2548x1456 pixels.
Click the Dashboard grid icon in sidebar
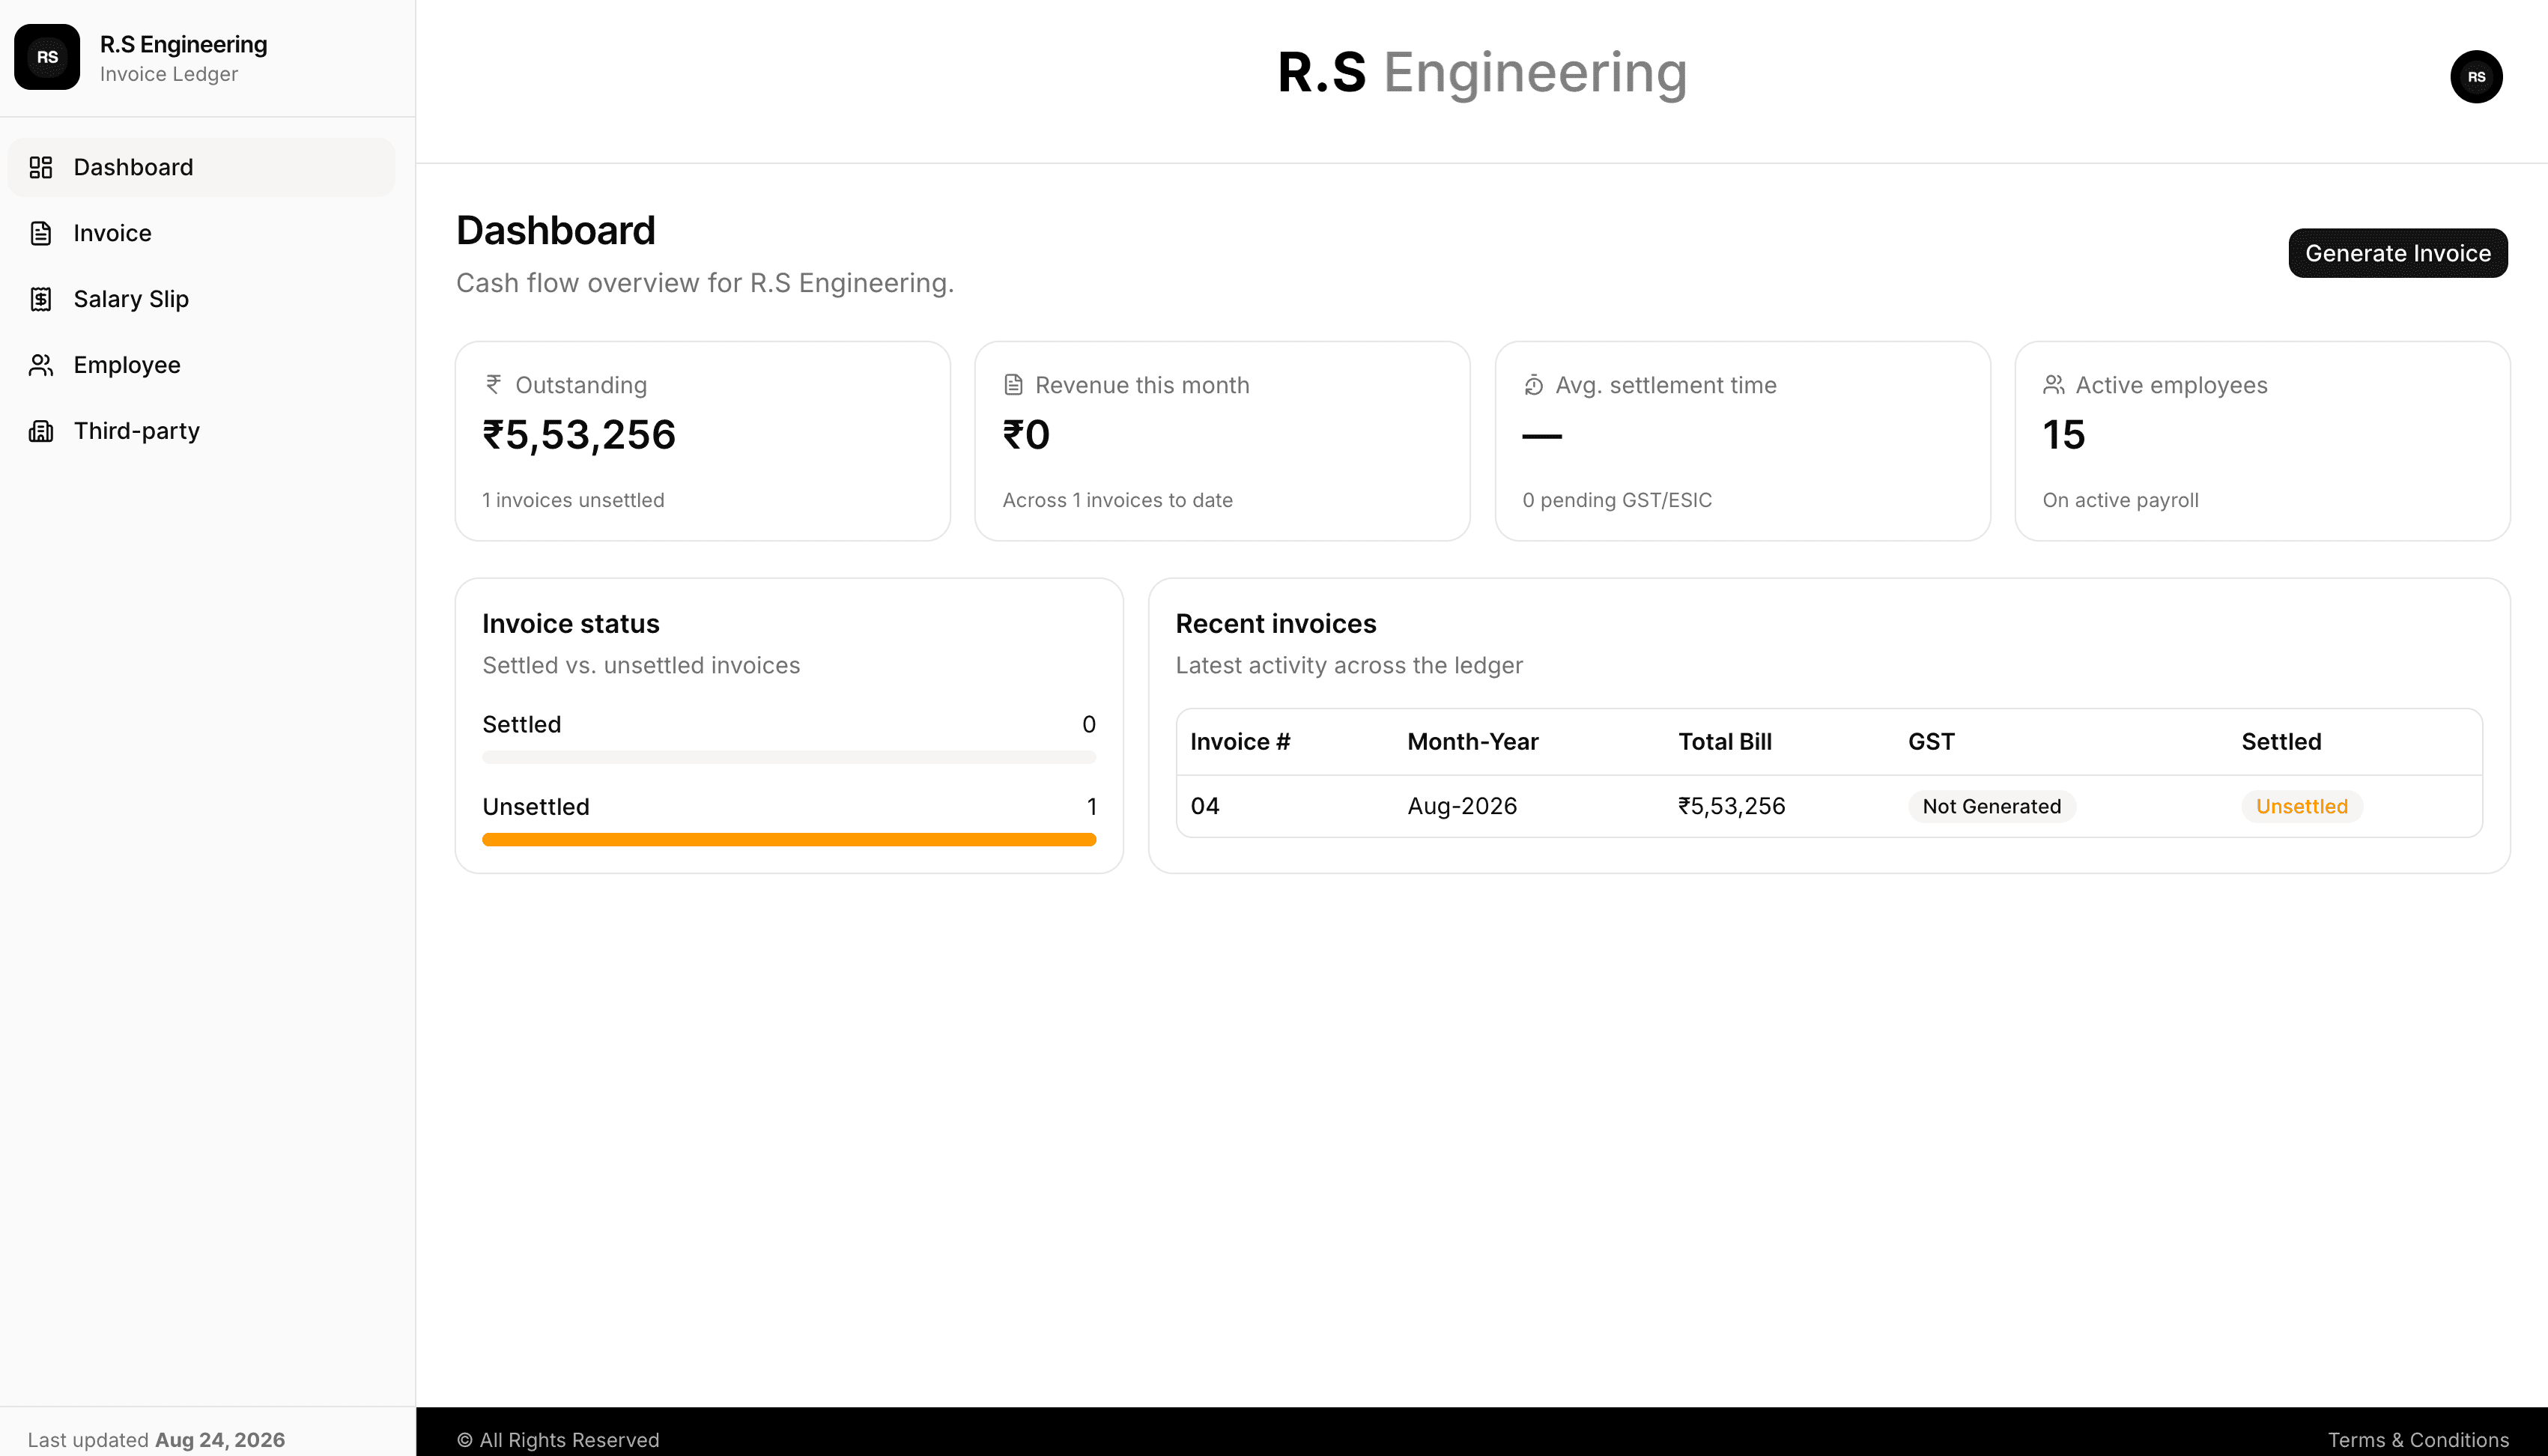pyautogui.click(x=41, y=167)
